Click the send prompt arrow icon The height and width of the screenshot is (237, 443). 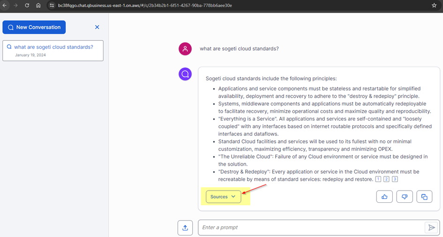tap(431, 228)
